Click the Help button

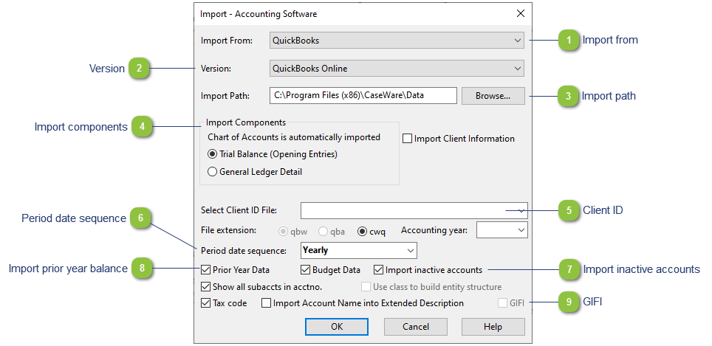[493, 327]
